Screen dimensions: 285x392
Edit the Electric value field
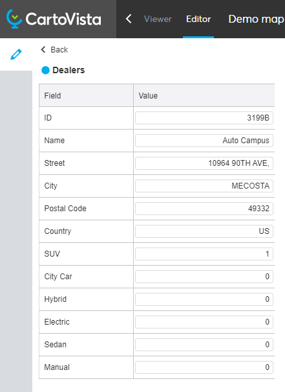click(204, 322)
